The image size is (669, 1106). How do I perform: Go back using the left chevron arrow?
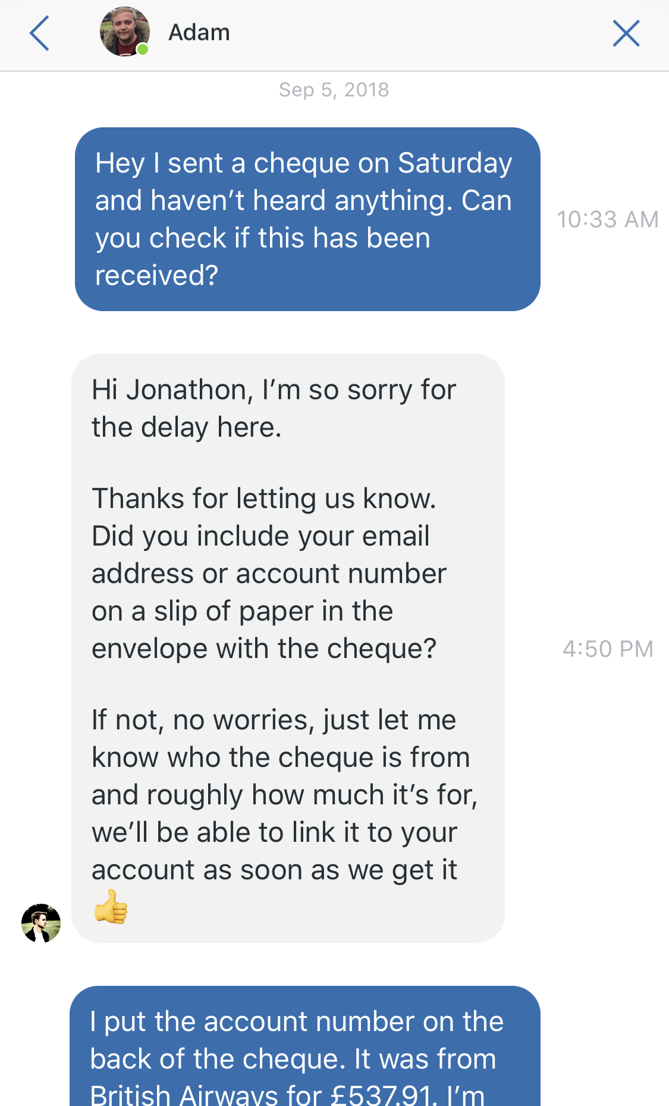(x=39, y=33)
